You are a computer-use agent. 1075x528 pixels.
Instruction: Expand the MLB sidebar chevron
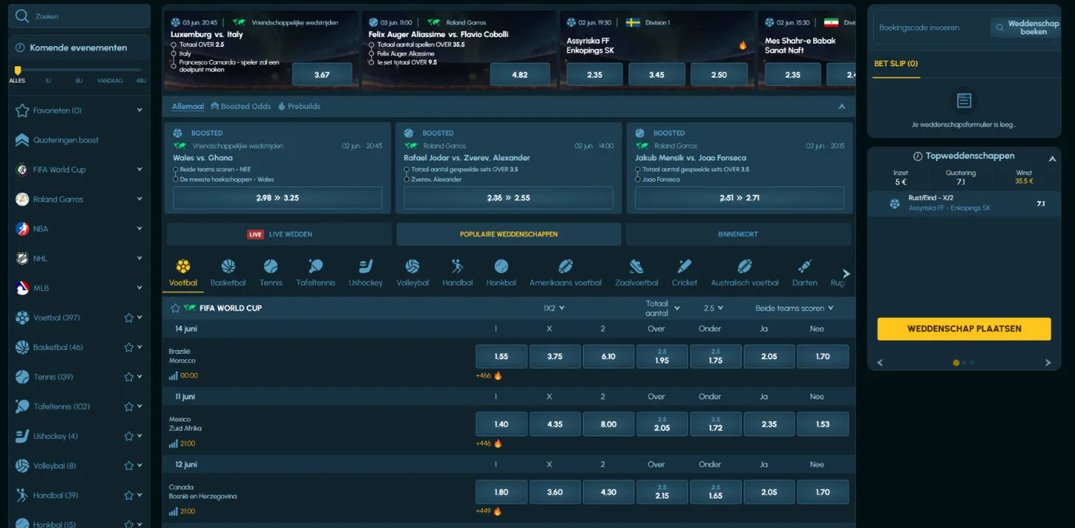click(x=140, y=288)
